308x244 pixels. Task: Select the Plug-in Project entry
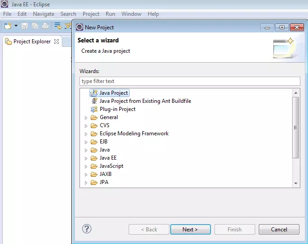click(x=117, y=109)
